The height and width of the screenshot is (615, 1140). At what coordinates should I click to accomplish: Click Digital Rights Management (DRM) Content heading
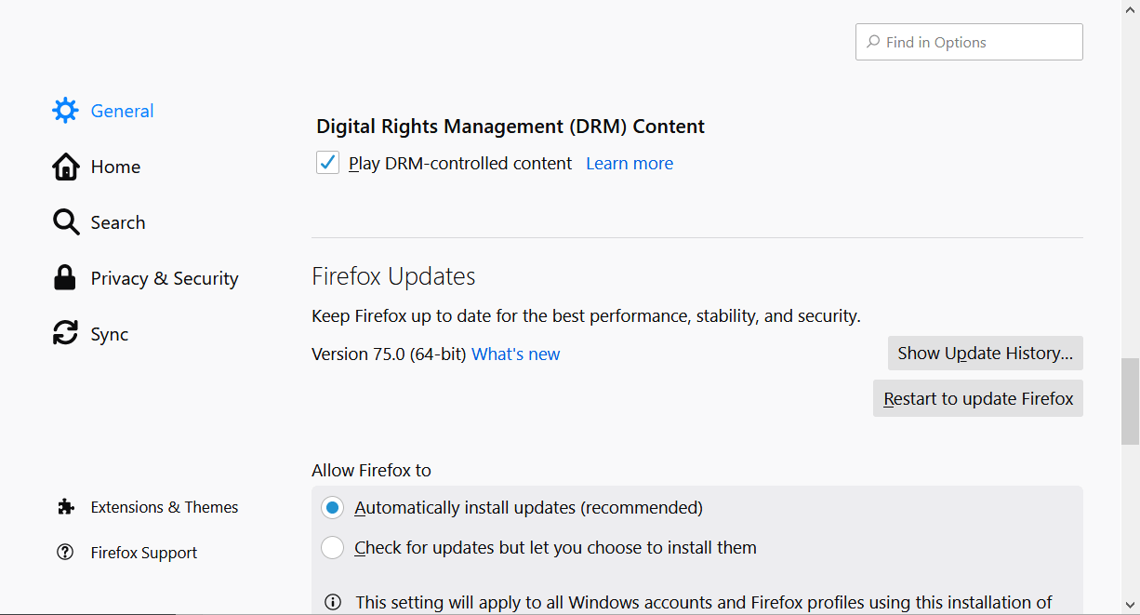click(x=510, y=127)
